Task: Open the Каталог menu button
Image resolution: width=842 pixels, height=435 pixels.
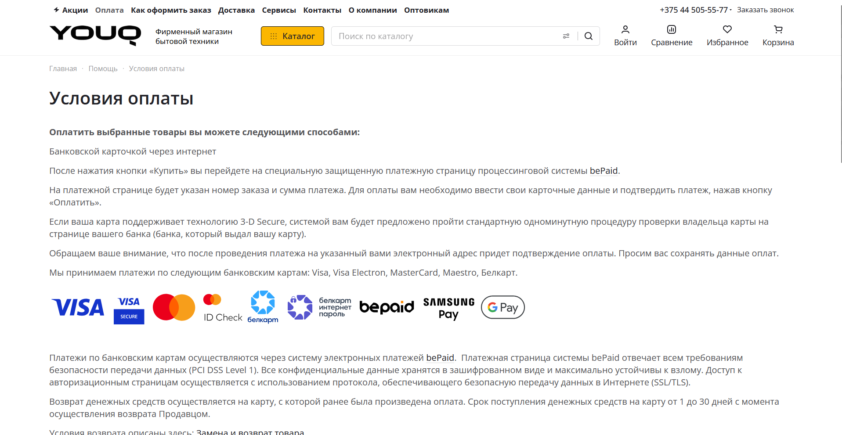Action: point(292,36)
